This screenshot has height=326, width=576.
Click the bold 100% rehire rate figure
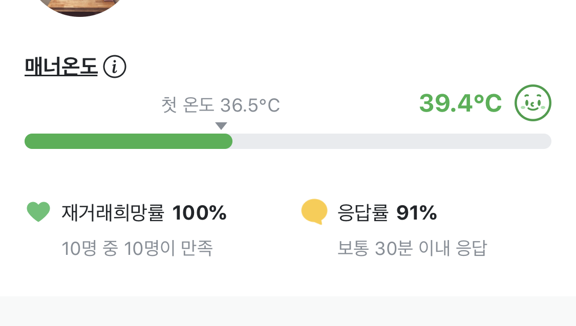(x=199, y=212)
